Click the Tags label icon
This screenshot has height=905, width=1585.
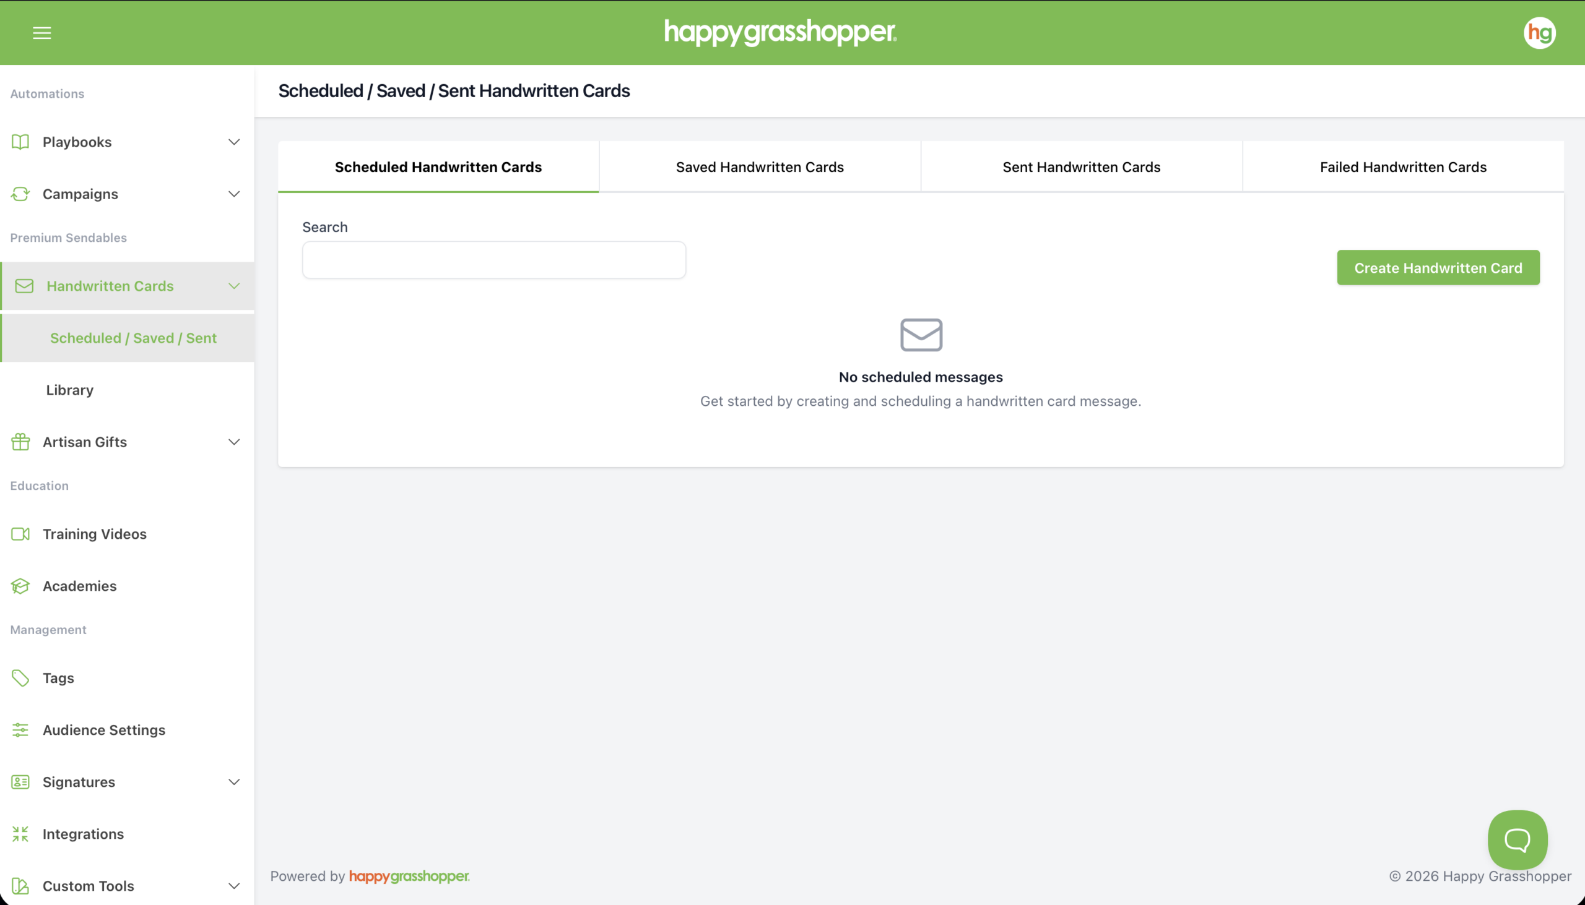pyautogui.click(x=20, y=677)
